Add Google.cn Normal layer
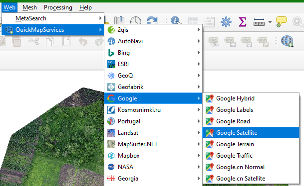Screen dimensions: 304x186 [x=251, y=167]
